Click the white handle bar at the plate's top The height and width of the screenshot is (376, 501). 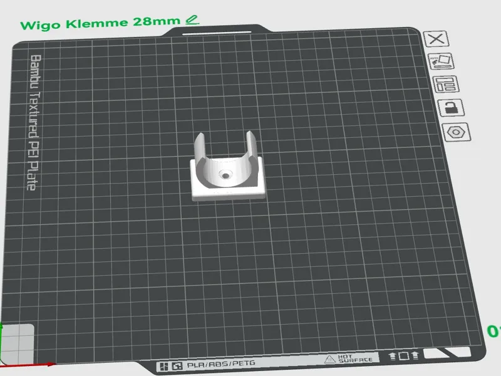tap(217, 33)
